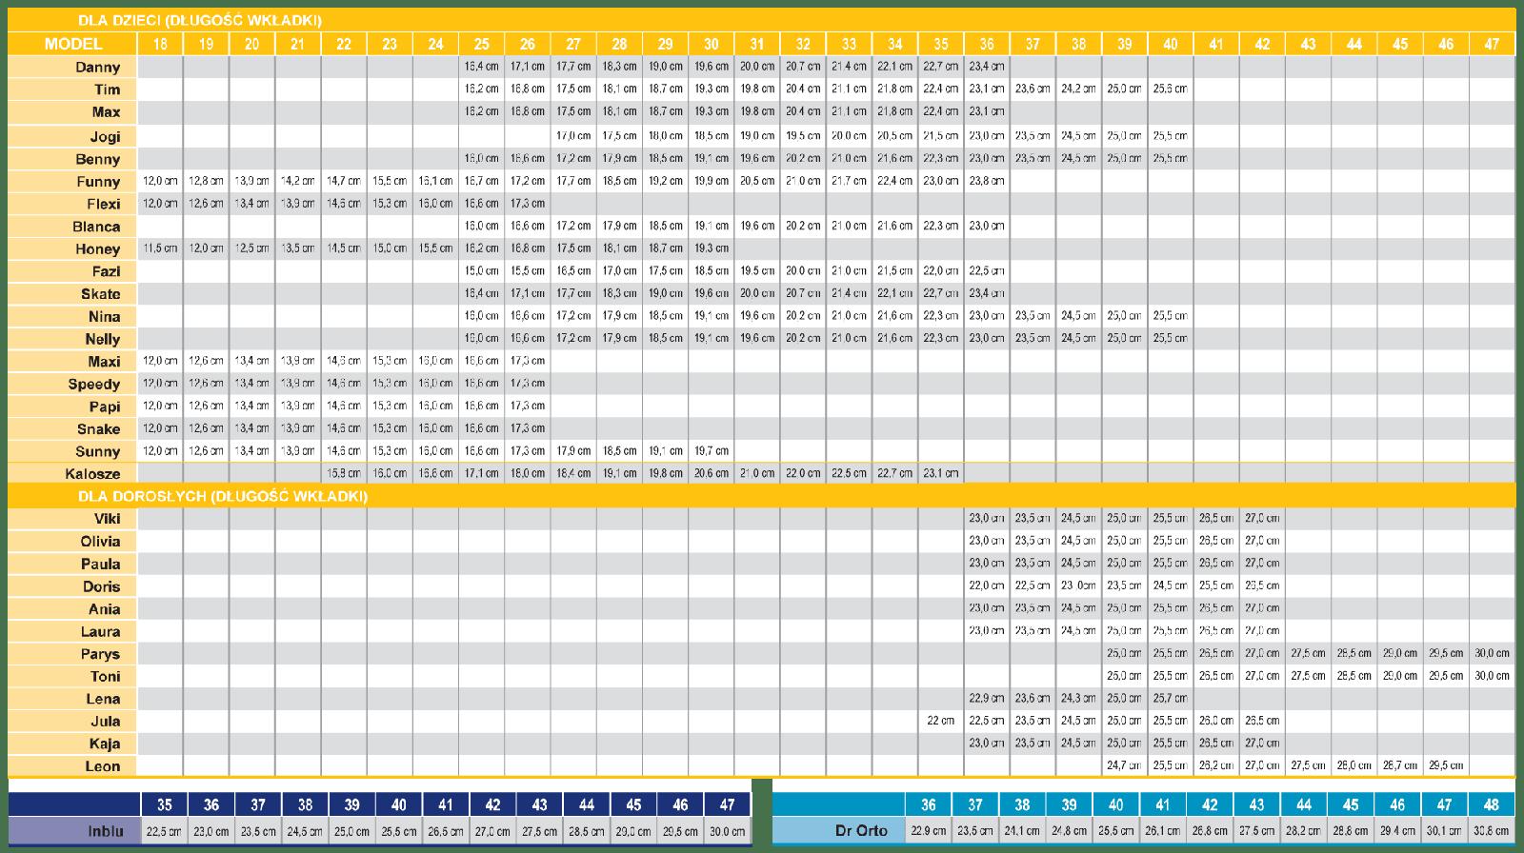The width and height of the screenshot is (1524, 853).
Task: Select the Honey model row label
Action: 98,248
